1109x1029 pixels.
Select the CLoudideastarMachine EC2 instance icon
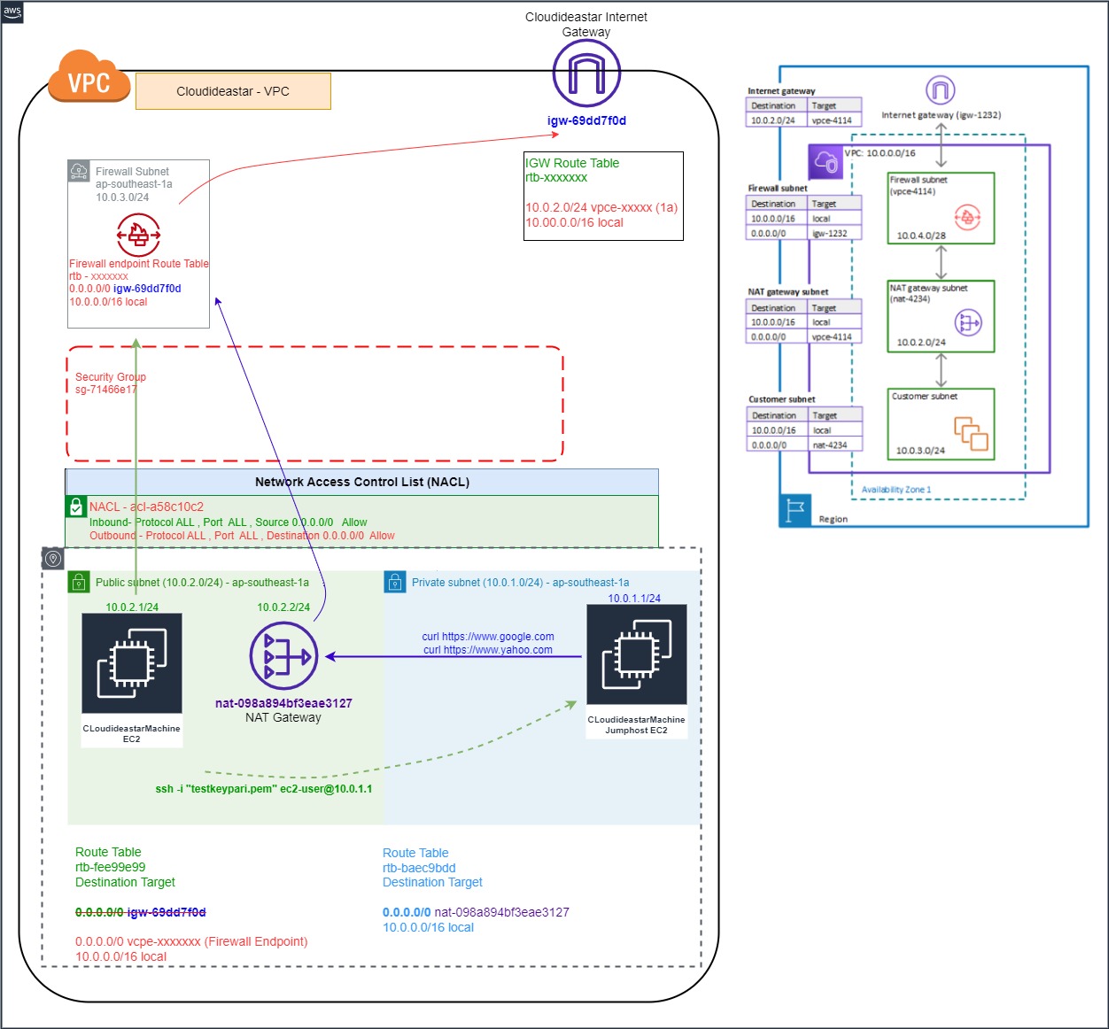pyautogui.click(x=131, y=663)
